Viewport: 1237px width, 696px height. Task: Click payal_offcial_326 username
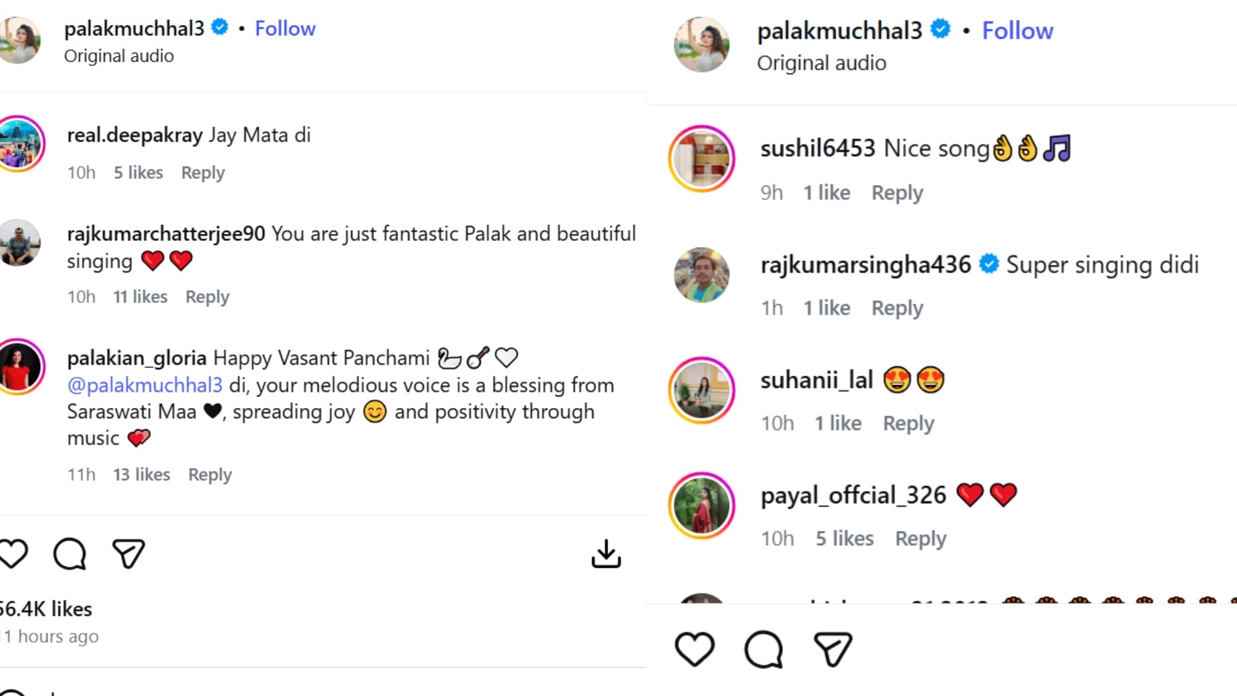pos(853,495)
